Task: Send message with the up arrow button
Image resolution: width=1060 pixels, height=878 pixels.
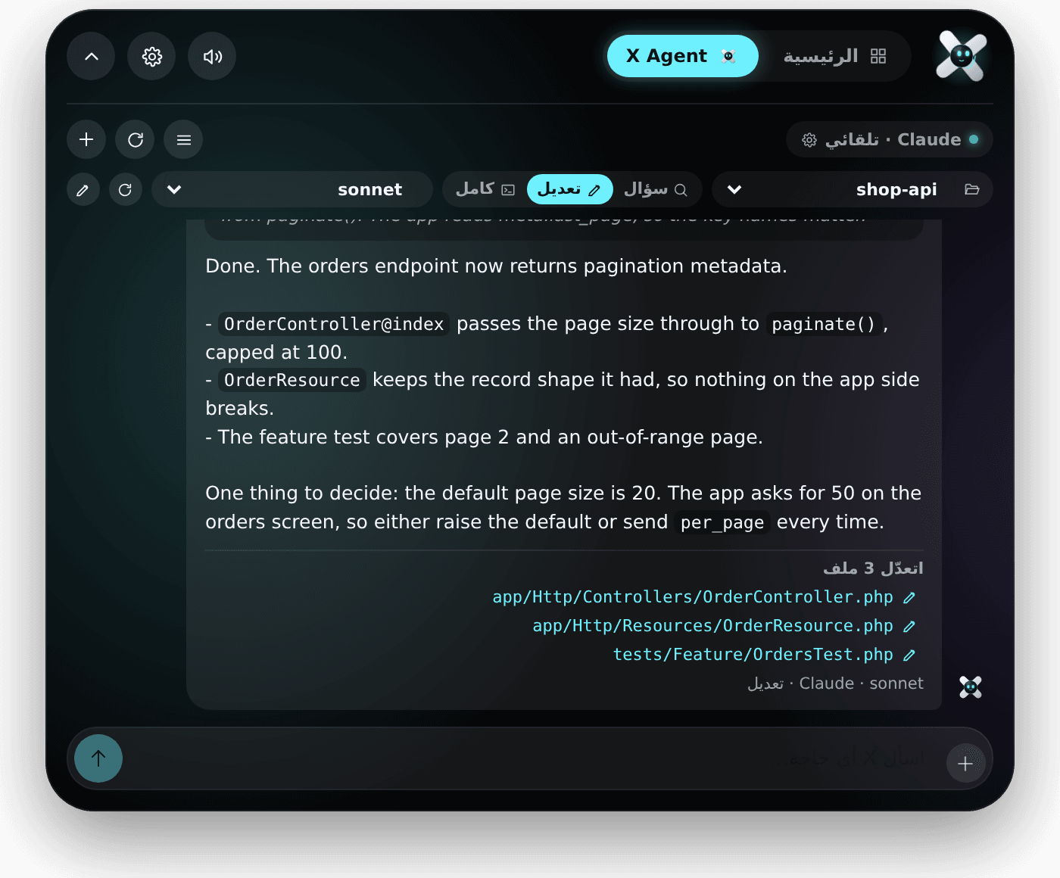Action: [x=98, y=758]
